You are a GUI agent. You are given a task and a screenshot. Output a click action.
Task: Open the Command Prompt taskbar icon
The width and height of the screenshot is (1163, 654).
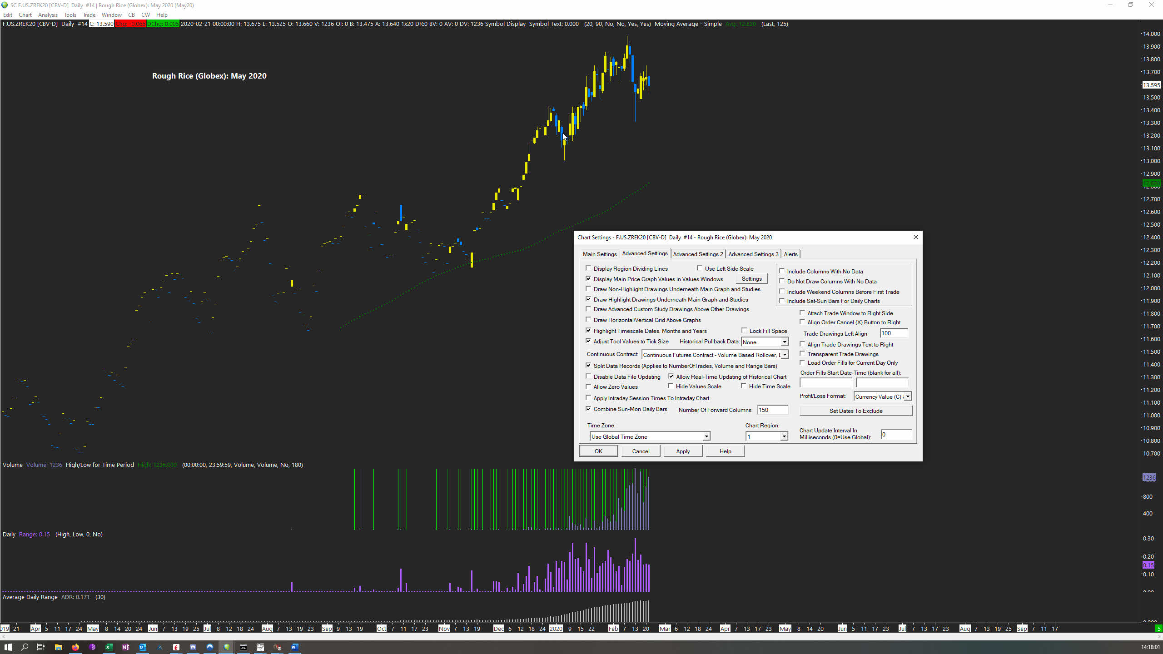point(244,647)
